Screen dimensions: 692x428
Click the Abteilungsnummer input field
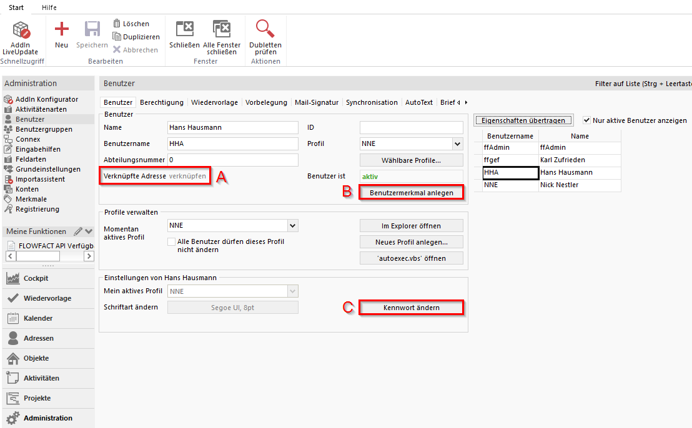tap(233, 160)
